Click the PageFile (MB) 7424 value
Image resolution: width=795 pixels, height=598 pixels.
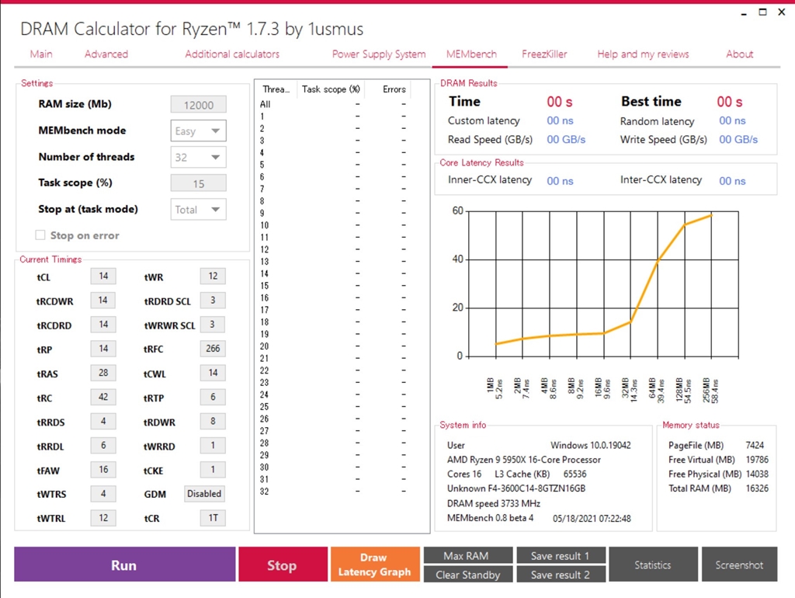click(755, 445)
